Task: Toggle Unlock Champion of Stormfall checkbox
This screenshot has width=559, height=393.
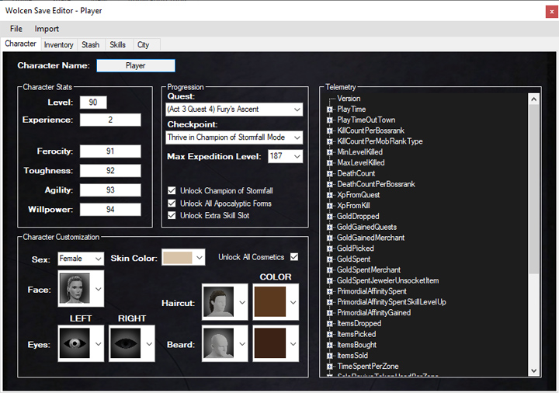Action: (172, 190)
